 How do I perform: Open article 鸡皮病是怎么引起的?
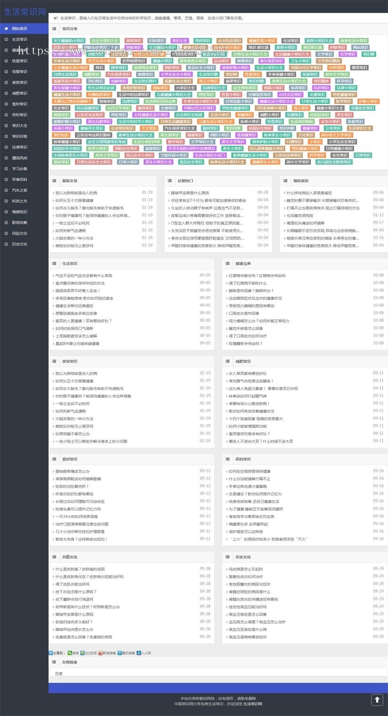(x=246, y=569)
